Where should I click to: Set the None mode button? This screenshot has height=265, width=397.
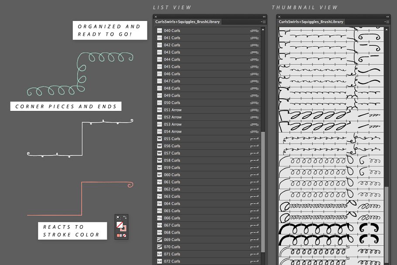click(x=125, y=236)
